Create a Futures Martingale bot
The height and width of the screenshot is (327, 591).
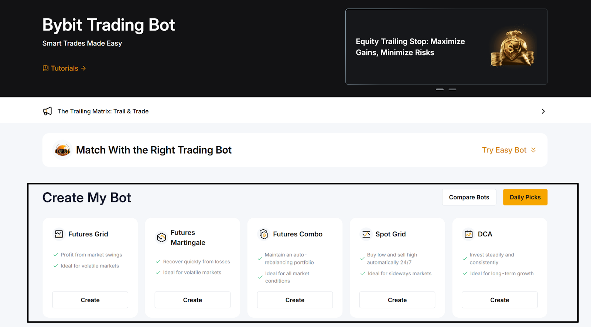[192, 300]
